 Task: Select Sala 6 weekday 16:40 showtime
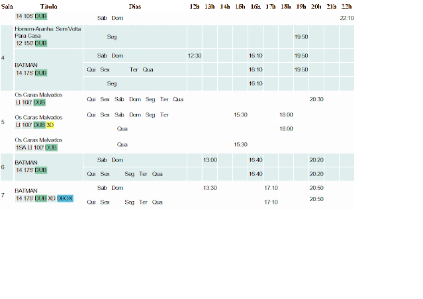256,174
